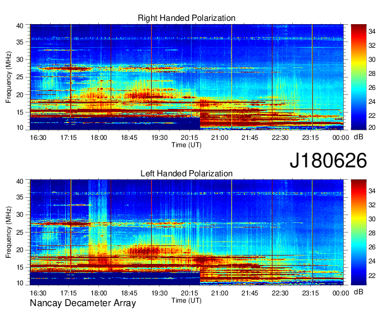Click 'Frequency (MHz)' axis label of top plot
This screenshot has height=310, width=382.
[8, 77]
